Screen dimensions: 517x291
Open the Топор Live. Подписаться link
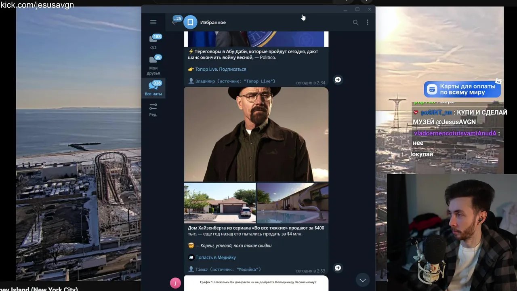(x=221, y=69)
